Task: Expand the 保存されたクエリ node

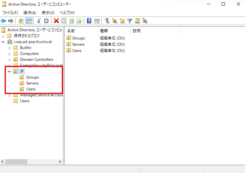Action: 3,36
